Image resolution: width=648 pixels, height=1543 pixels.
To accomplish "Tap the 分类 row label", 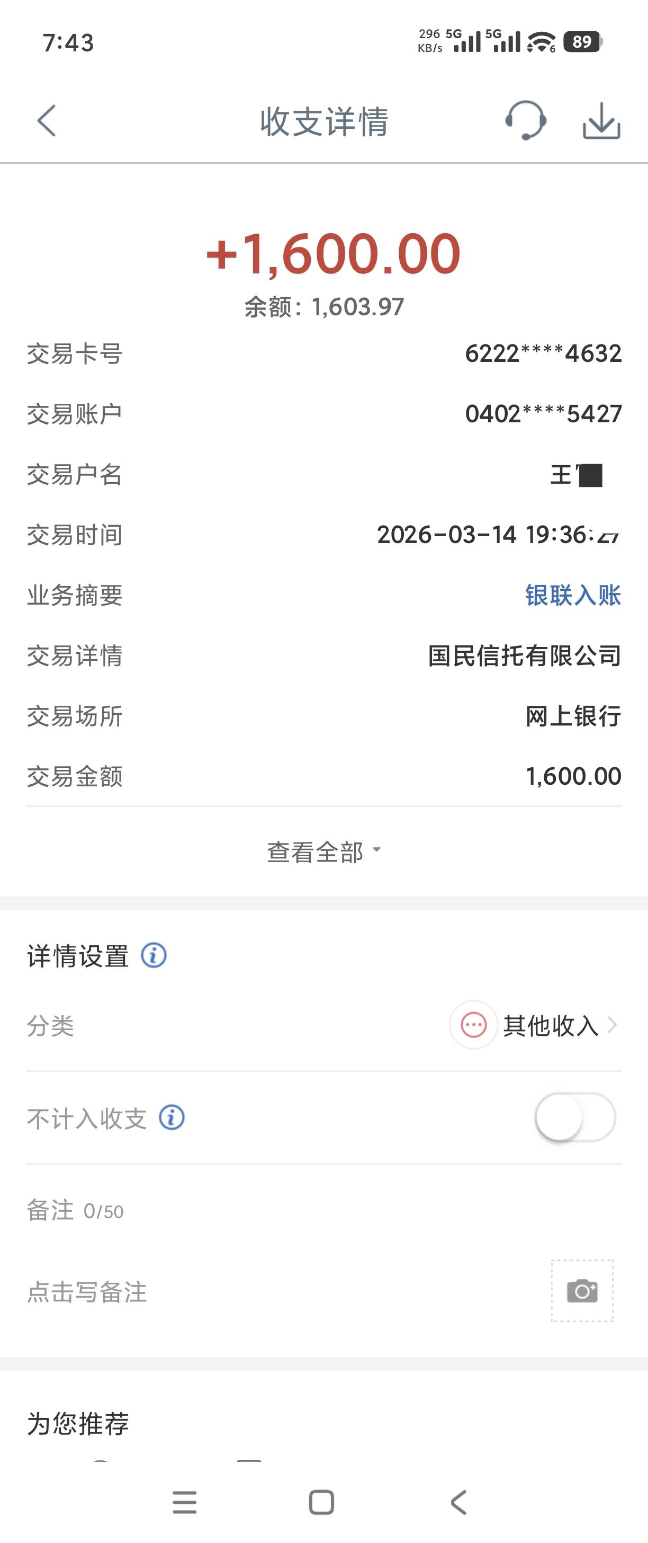I will point(51,1026).
